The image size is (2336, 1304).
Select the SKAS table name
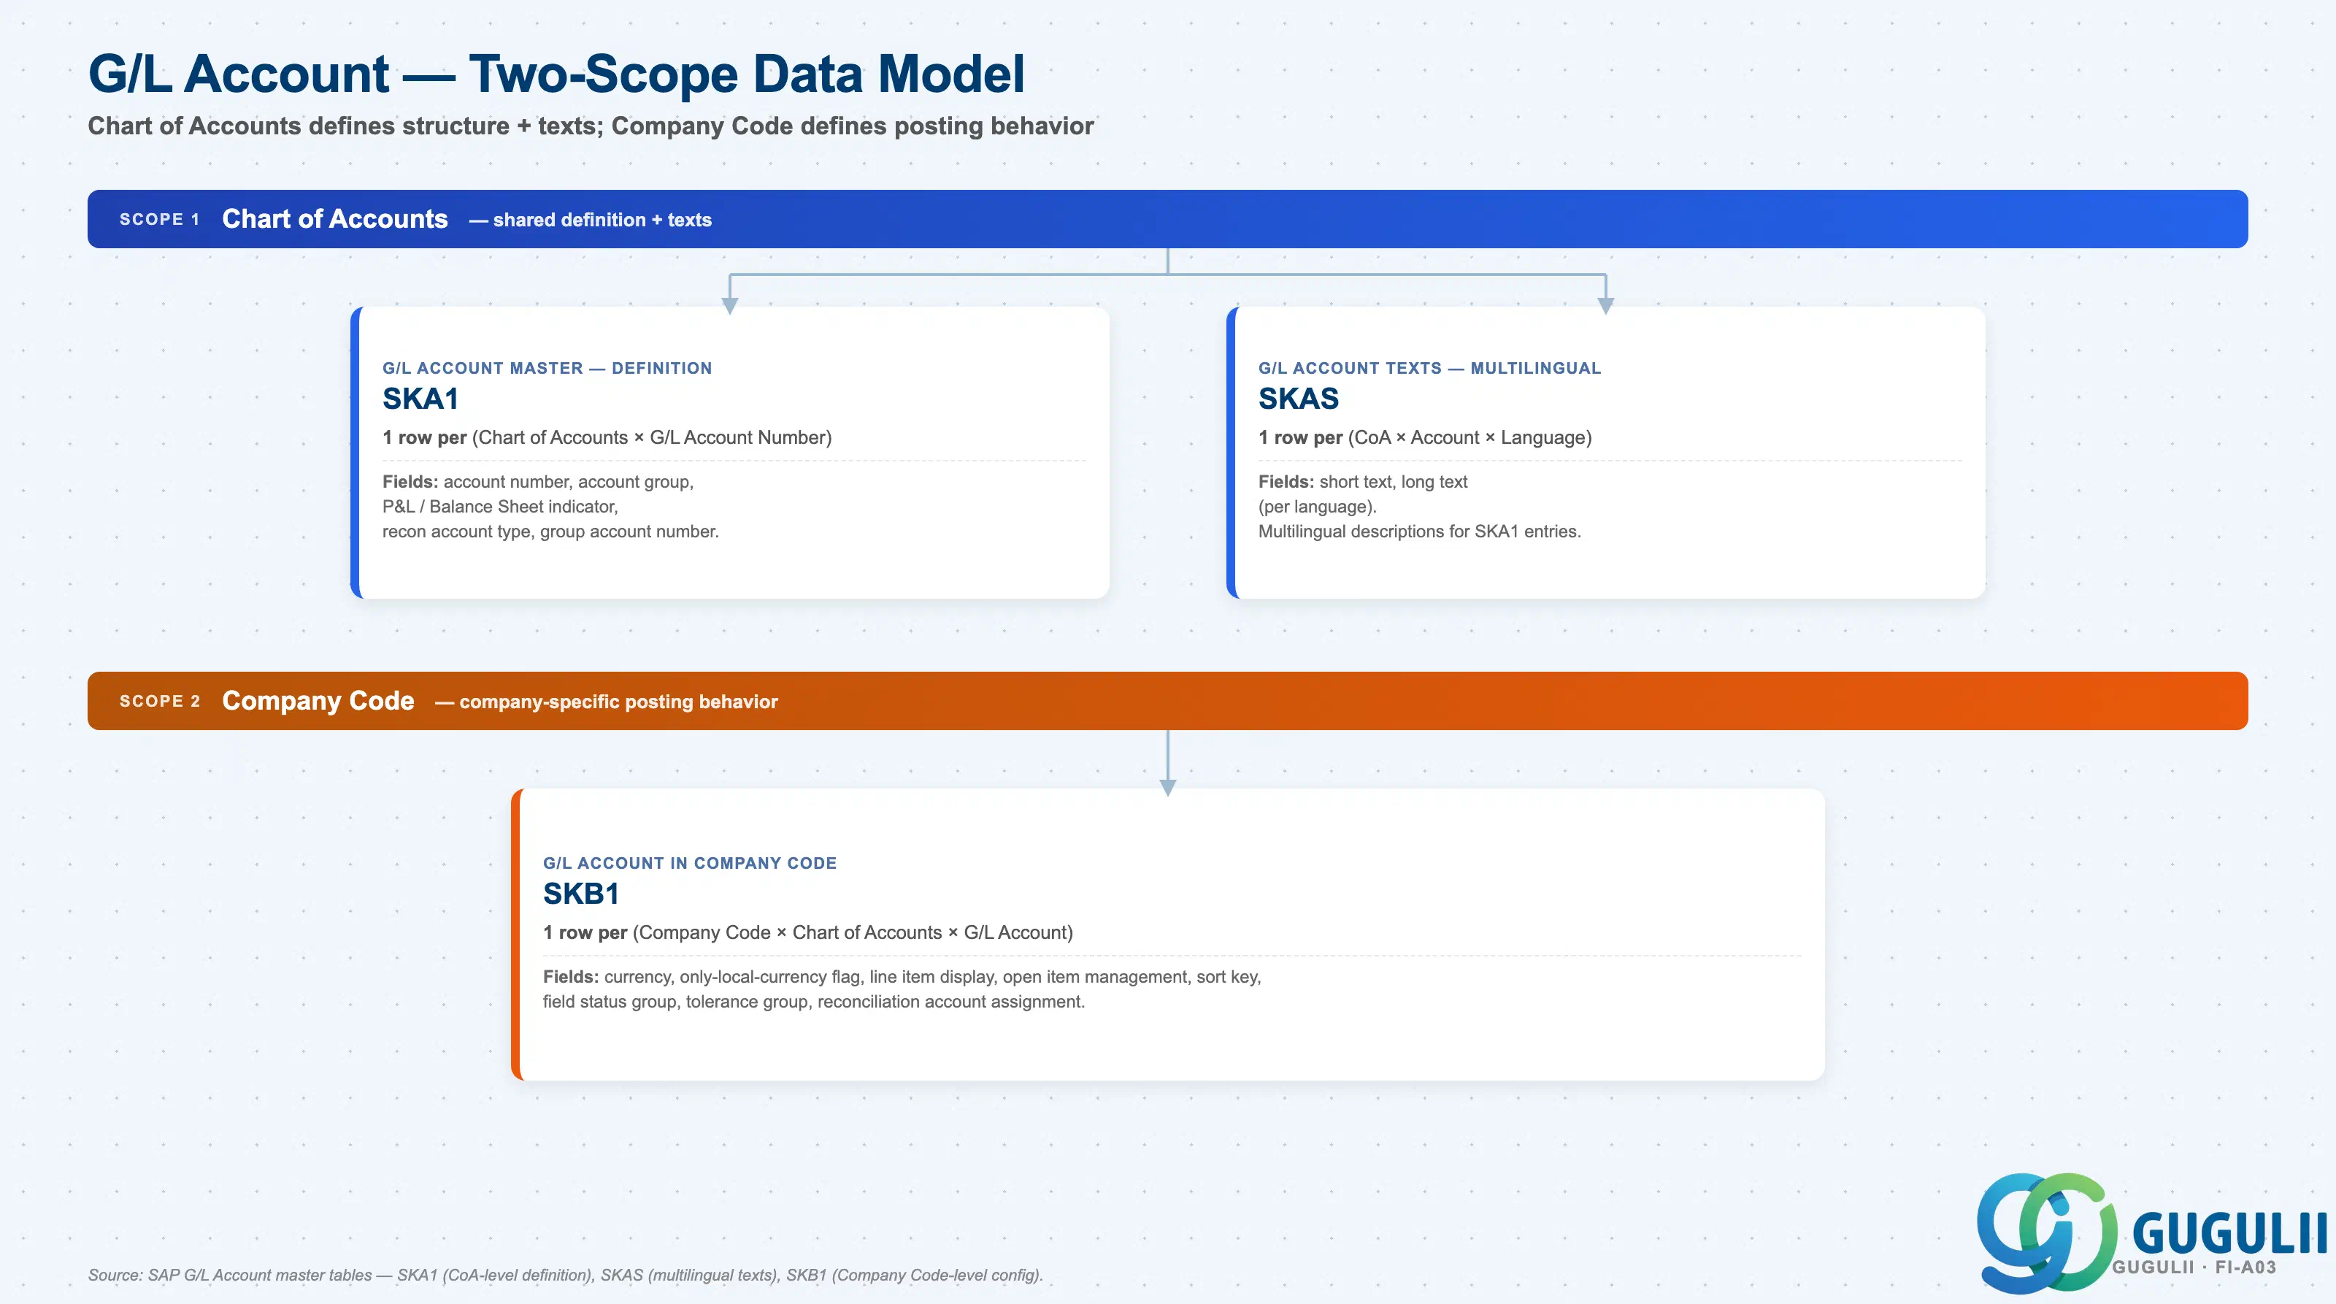pos(1299,399)
